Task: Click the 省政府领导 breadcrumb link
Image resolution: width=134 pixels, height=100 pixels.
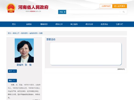Action: click(33, 33)
